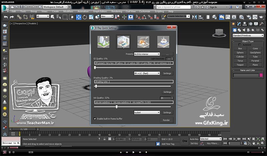The image size is (267, 156).
Task: Click the GI Settings button
Action: coord(167,73)
